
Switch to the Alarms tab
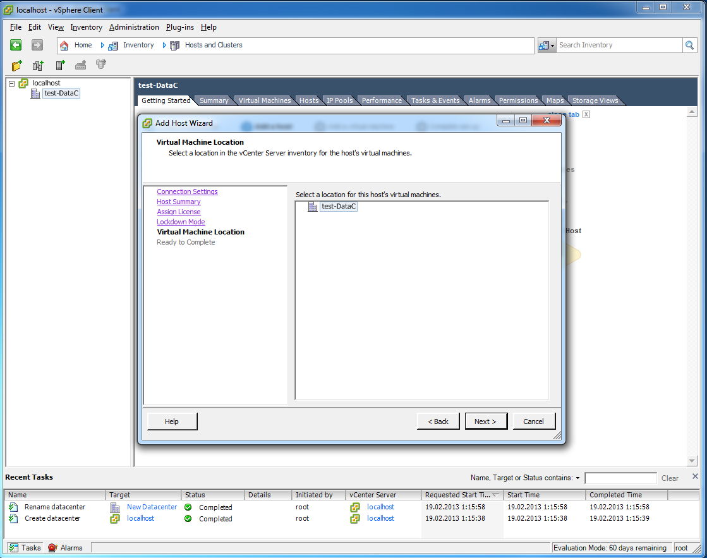pos(480,100)
